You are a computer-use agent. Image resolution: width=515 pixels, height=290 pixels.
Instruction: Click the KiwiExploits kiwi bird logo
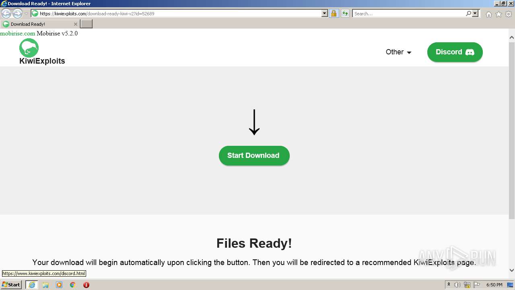point(29,48)
